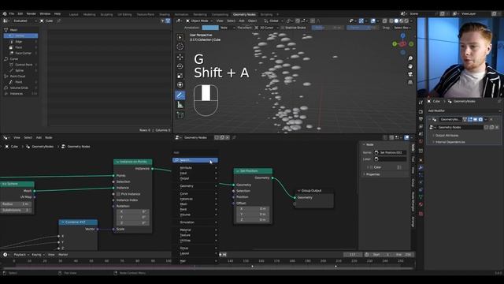Expand the Properties panel in node sidebar

pos(372,174)
